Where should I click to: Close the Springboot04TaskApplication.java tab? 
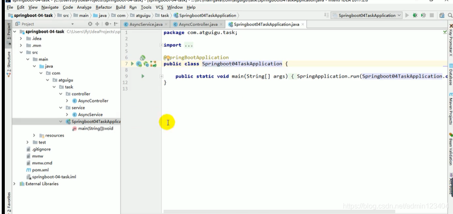303,24
